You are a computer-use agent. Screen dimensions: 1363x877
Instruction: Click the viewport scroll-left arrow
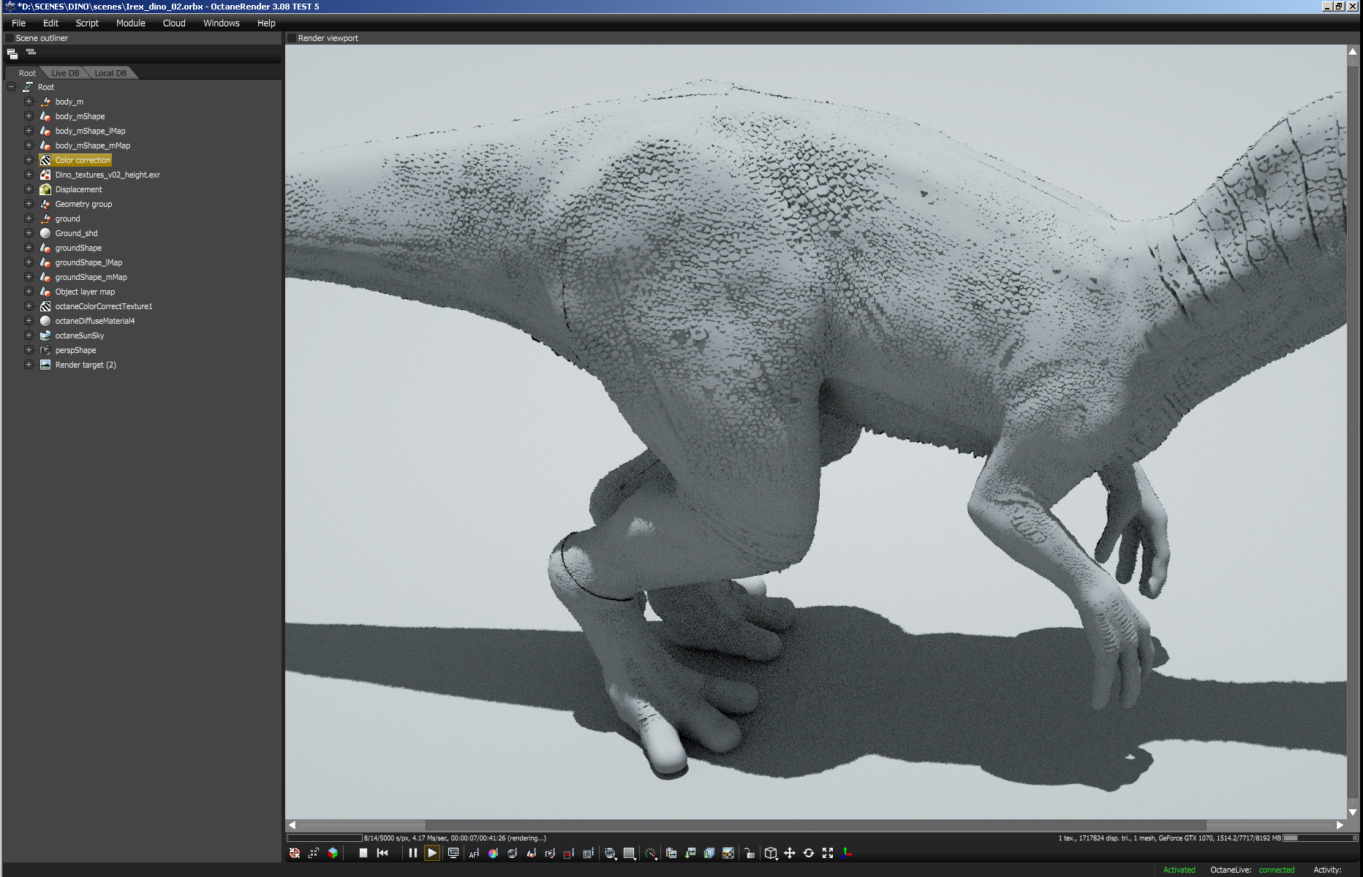click(292, 825)
